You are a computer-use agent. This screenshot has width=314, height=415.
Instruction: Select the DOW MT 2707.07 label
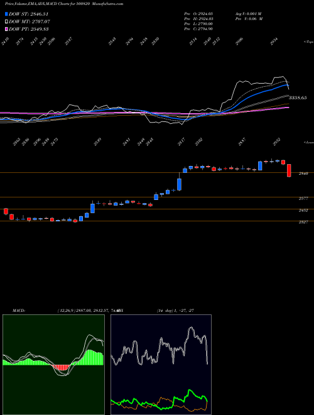coord(30,21)
